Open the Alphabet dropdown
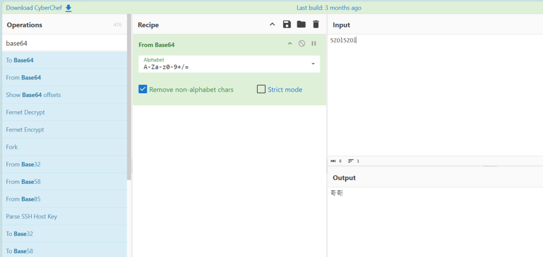Image resolution: width=543 pixels, height=257 pixels. point(229,64)
